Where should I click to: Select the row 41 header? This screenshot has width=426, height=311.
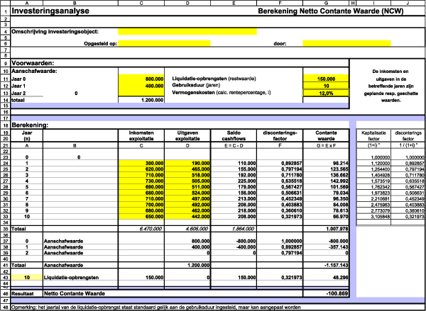5,265
